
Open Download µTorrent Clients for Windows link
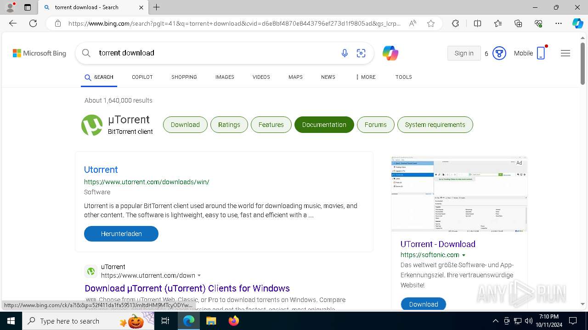pos(187,288)
